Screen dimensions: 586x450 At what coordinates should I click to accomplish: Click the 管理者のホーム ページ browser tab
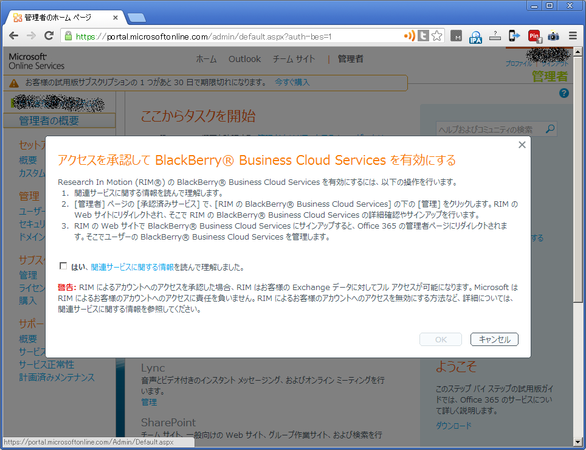coord(66,18)
